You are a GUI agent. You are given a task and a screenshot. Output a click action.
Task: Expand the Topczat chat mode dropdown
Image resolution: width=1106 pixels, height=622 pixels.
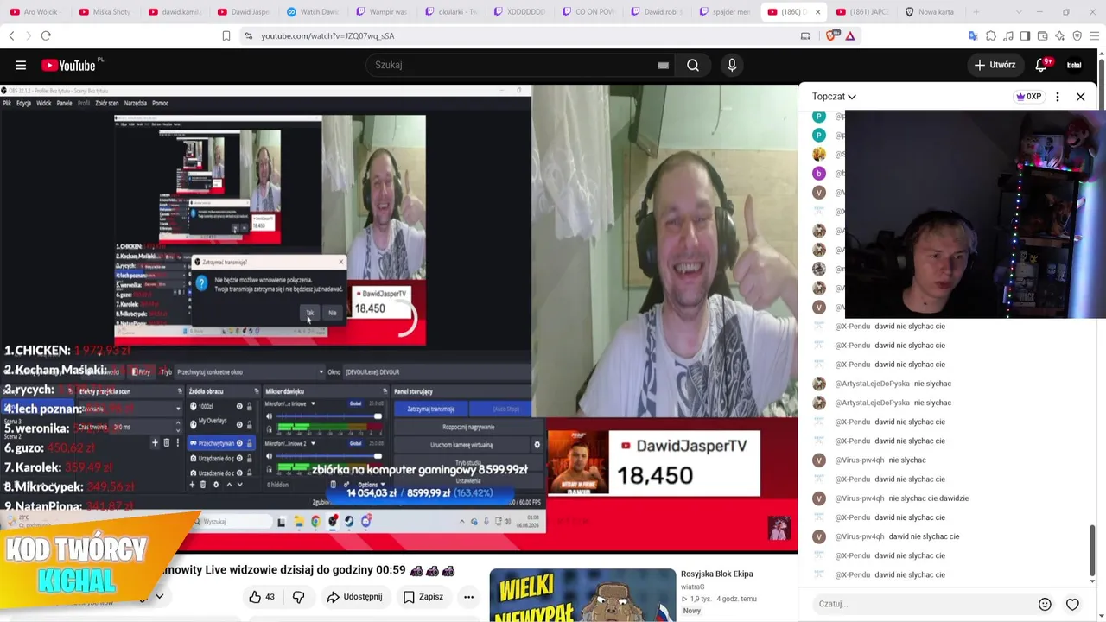pyautogui.click(x=834, y=97)
